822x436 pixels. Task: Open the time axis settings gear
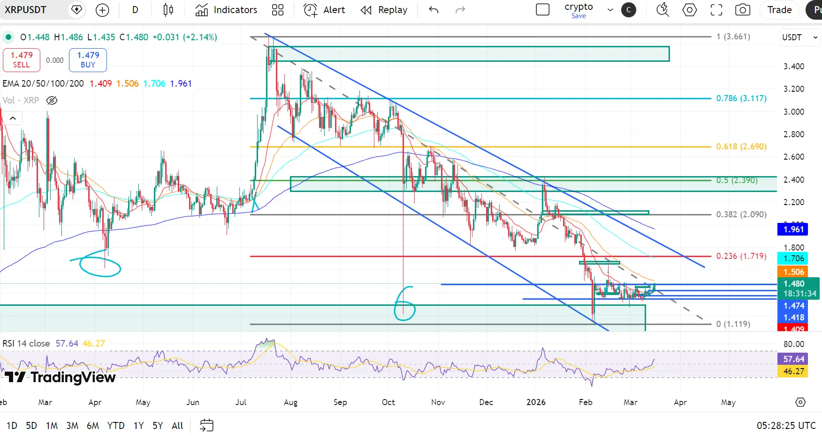click(800, 402)
